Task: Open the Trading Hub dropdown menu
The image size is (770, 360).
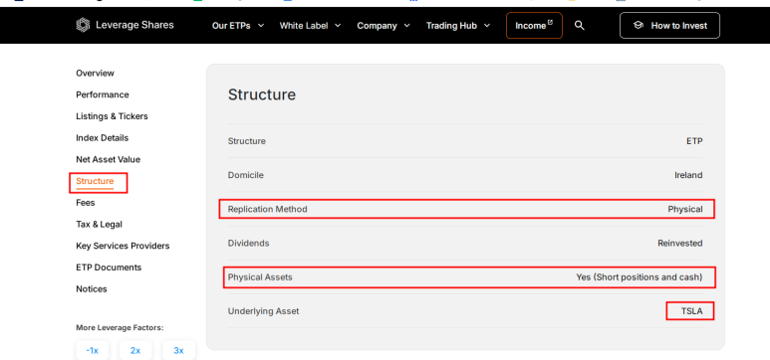Action: (457, 26)
